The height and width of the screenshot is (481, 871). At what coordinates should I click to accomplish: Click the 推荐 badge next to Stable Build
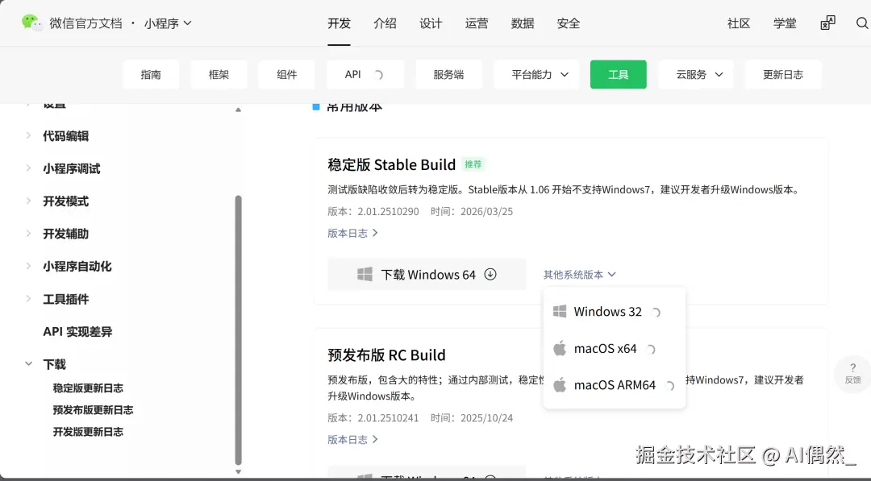[x=473, y=164]
